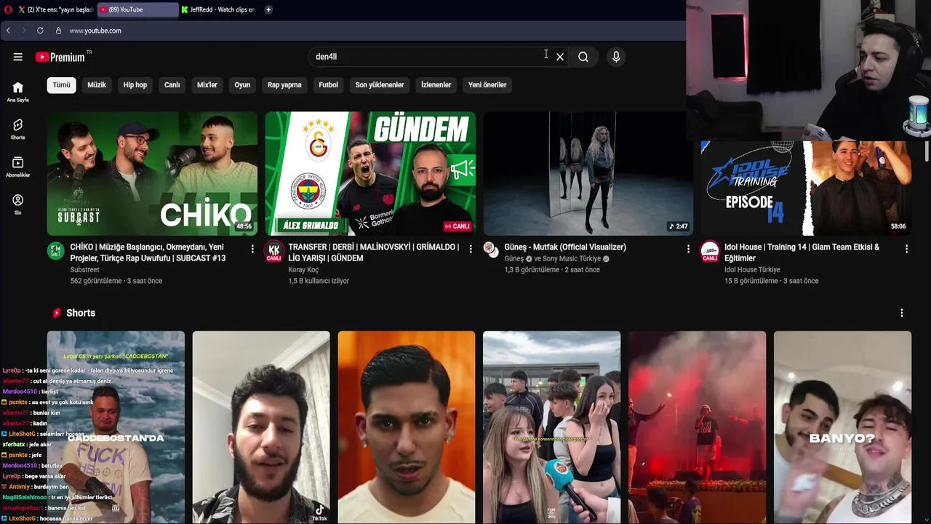Click the site lock icon in address bar
Viewport: 931px width, 524px height.
click(59, 31)
